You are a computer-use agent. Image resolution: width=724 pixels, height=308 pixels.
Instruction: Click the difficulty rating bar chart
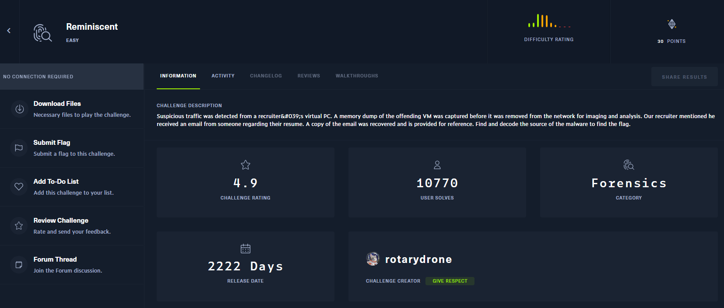pyautogui.click(x=548, y=21)
